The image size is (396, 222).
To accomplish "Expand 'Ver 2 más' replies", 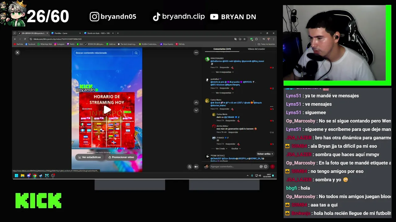I will 221,149.
